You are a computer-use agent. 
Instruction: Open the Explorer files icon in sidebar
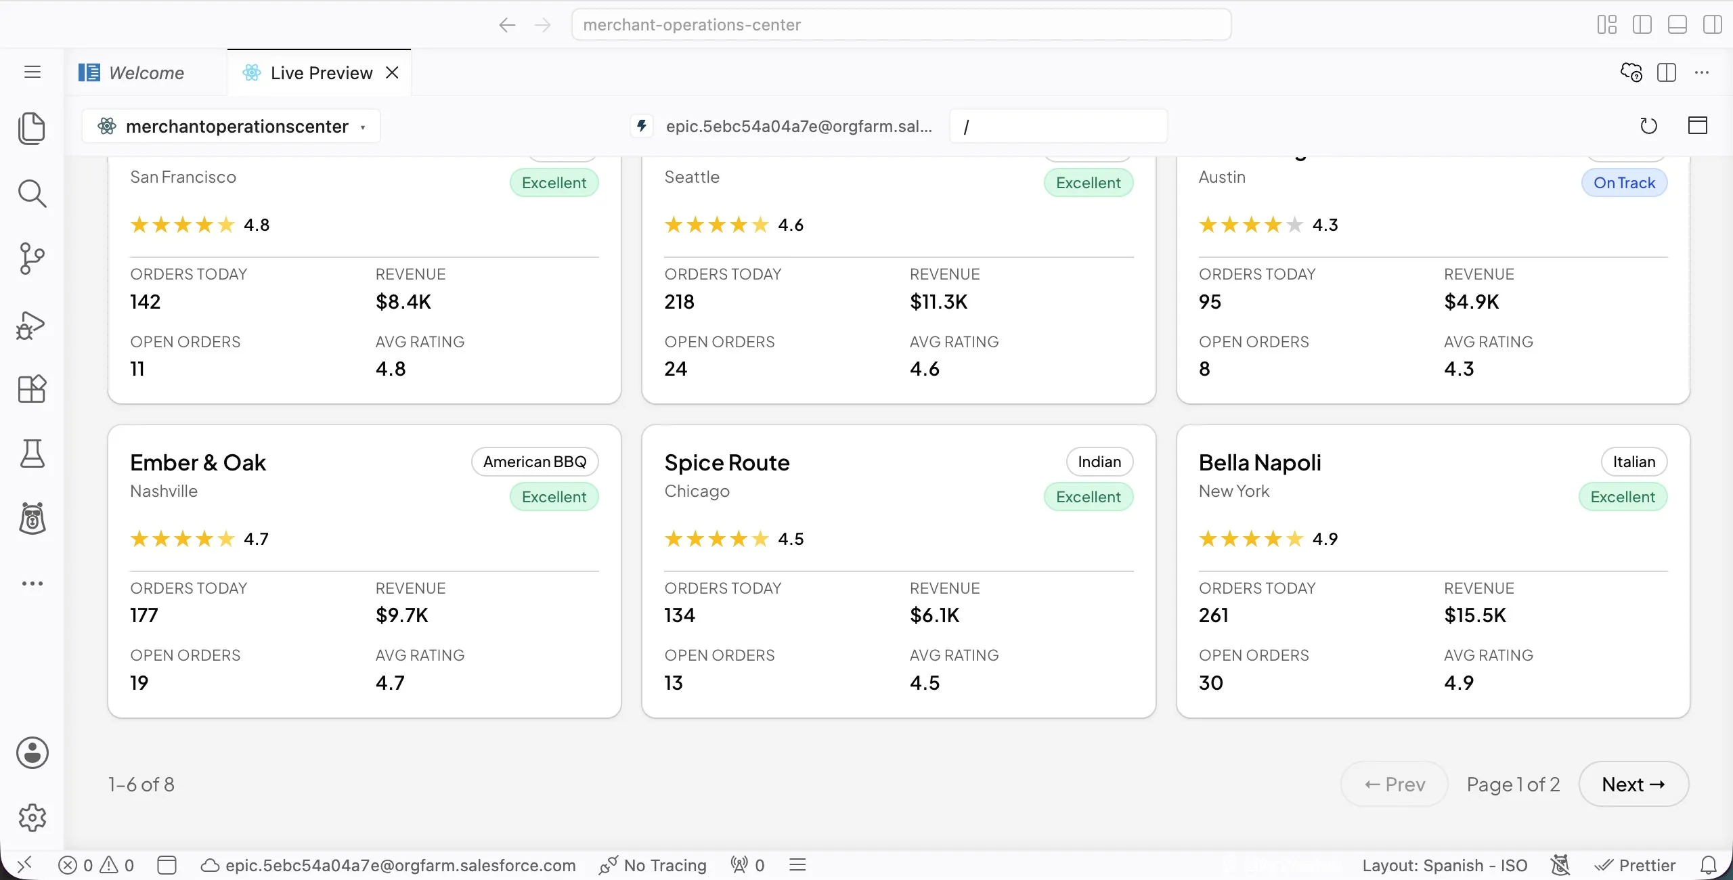click(x=32, y=129)
